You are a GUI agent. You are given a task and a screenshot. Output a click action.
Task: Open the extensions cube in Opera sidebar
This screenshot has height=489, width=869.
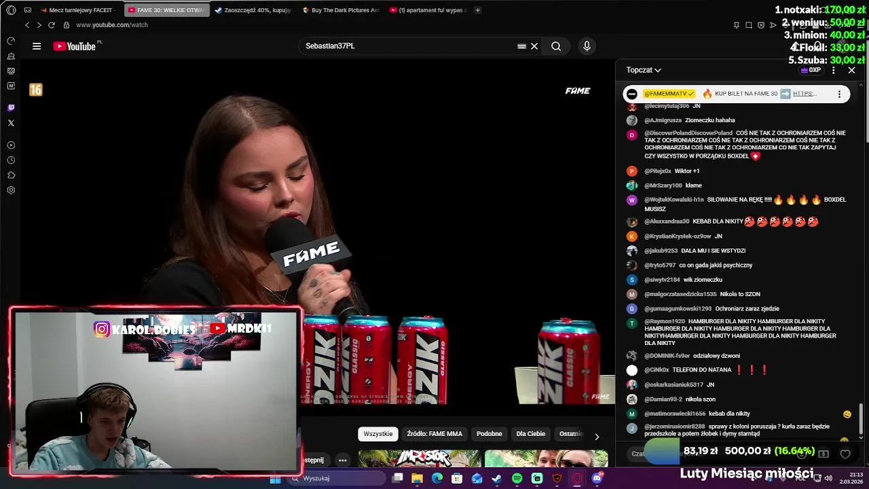tap(11, 175)
